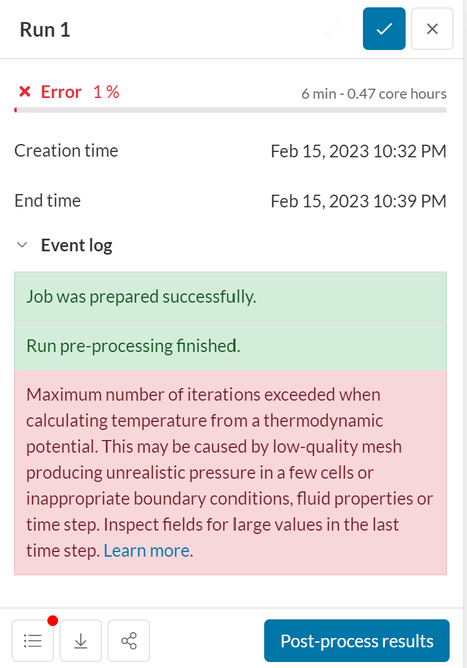Dismiss the panel with the X icon

pyautogui.click(x=432, y=29)
